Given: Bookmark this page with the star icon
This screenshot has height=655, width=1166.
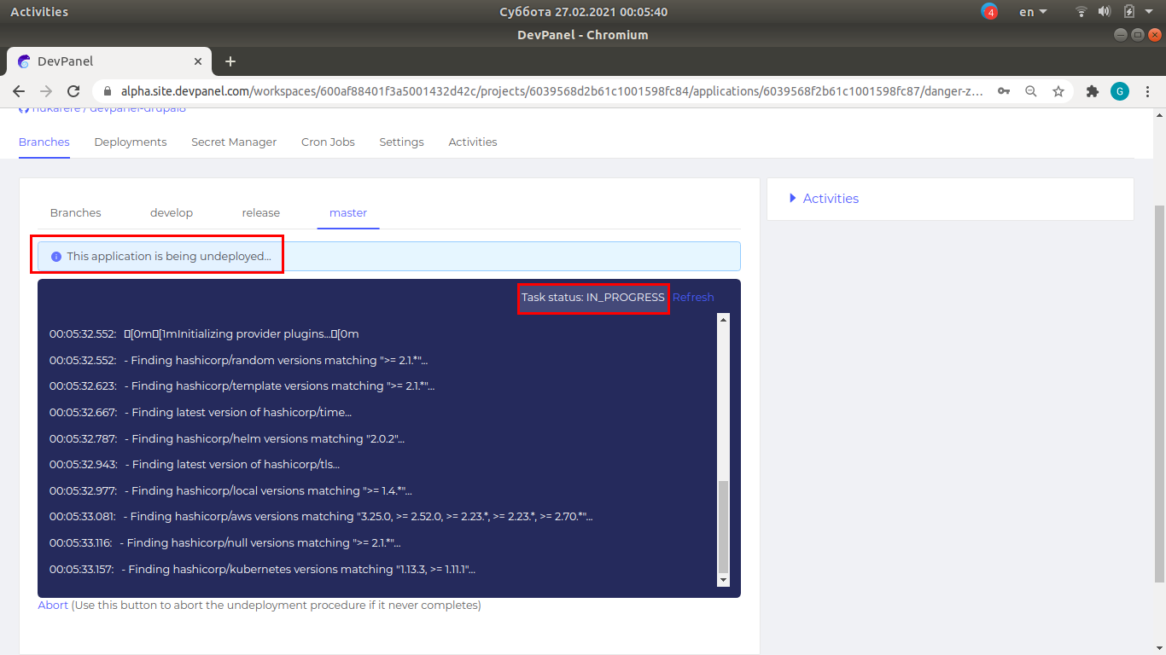Looking at the screenshot, I should [x=1058, y=91].
